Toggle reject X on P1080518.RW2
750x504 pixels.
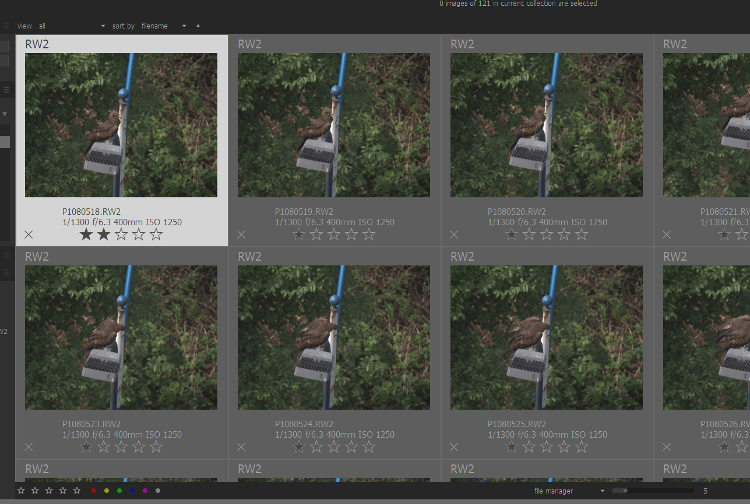29,235
